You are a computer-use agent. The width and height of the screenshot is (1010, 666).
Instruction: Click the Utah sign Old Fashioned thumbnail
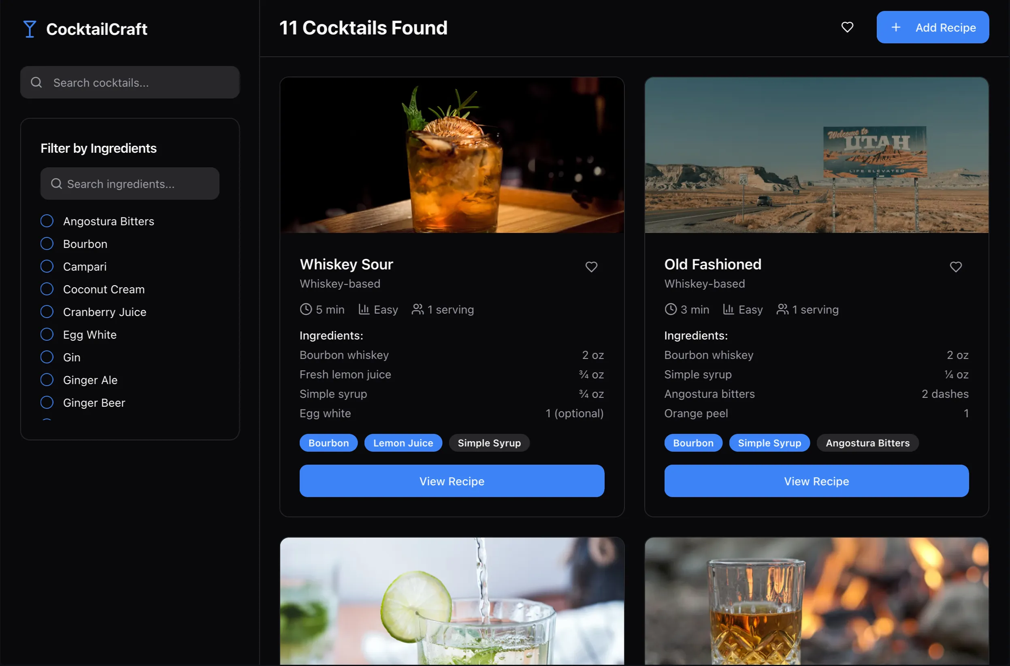tap(816, 155)
